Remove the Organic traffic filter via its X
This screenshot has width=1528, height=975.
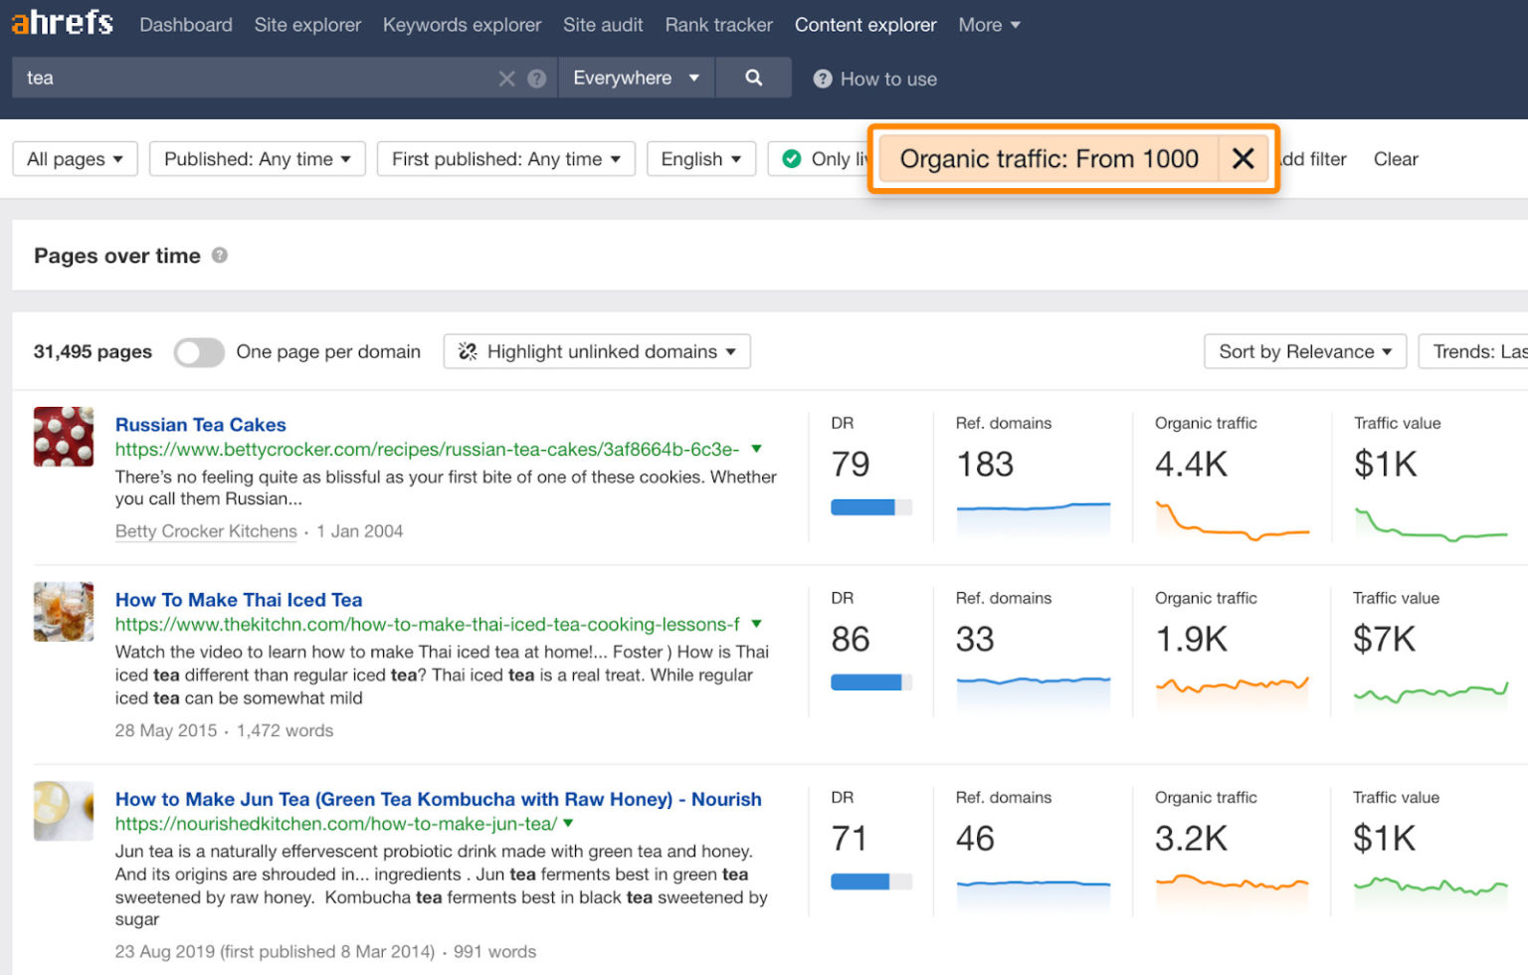coord(1242,158)
